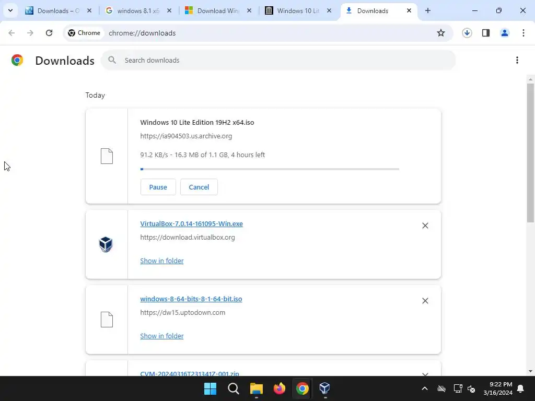Click the scrollbar down arrow

(x=530, y=371)
